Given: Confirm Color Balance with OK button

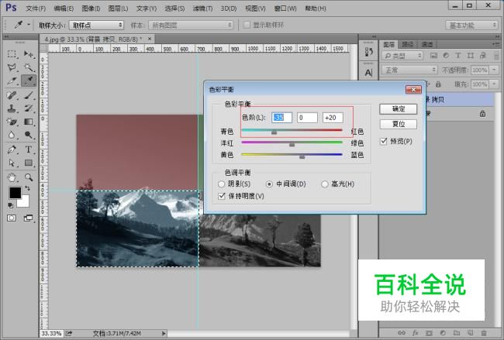Looking at the screenshot, I should click(x=399, y=109).
